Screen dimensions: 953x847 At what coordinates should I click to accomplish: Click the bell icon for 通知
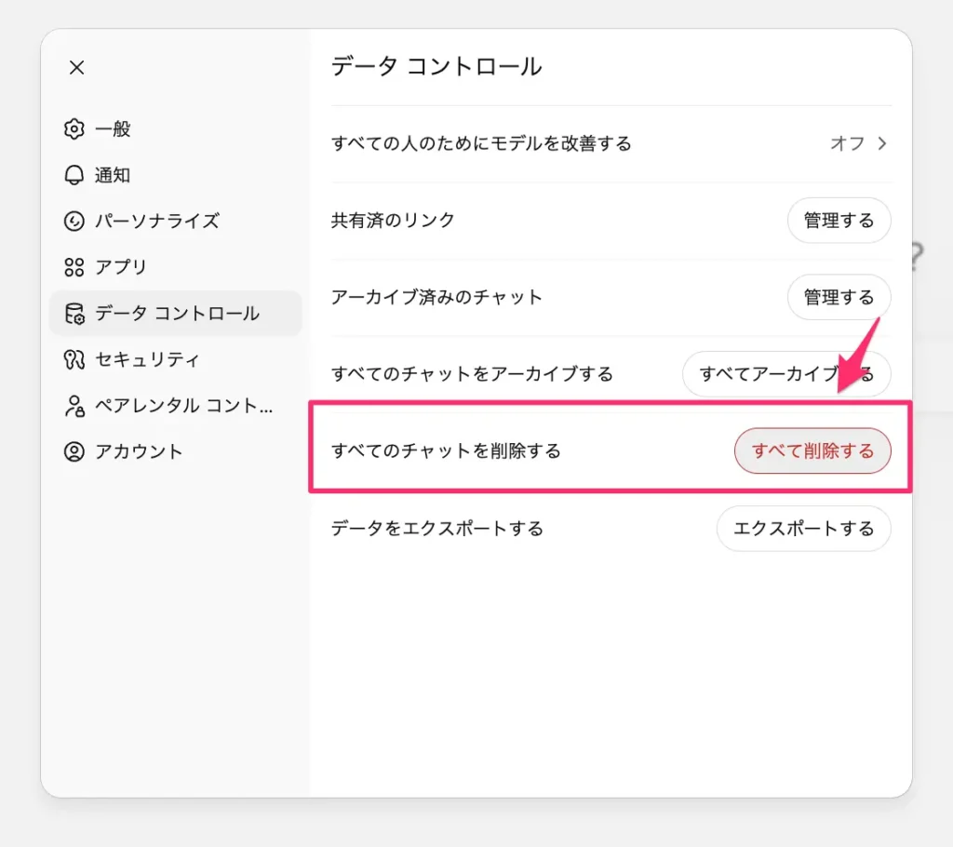tap(74, 175)
